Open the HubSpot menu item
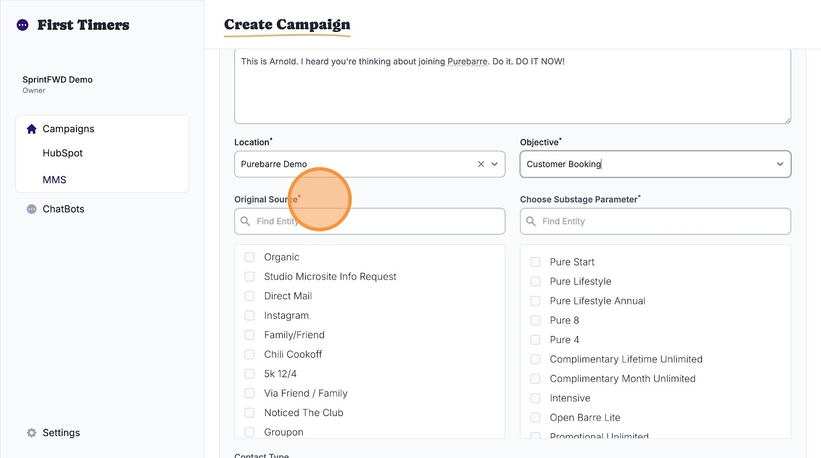Screen dimensions: 821x458 pos(63,153)
